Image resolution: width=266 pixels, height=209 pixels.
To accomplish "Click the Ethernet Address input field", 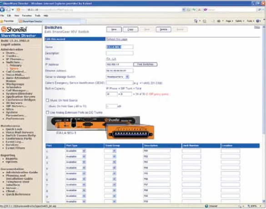I will [120, 71].
